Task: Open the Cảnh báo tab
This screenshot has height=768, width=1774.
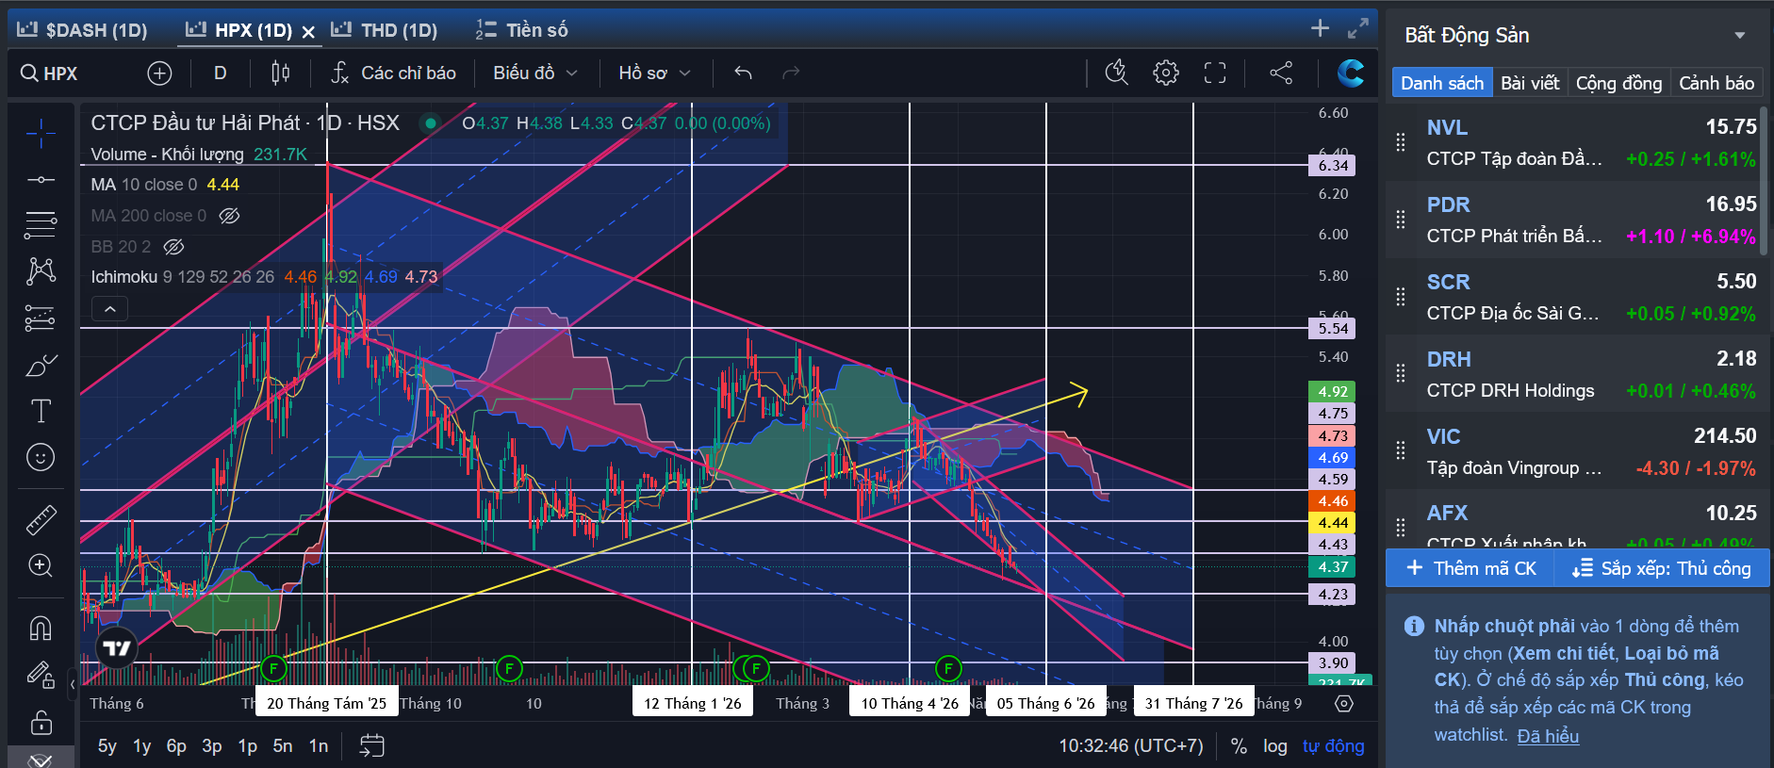Action: tap(1717, 83)
